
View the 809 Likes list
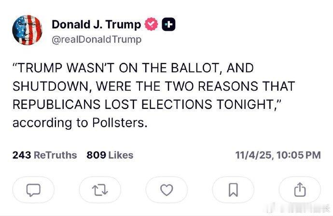110,155
